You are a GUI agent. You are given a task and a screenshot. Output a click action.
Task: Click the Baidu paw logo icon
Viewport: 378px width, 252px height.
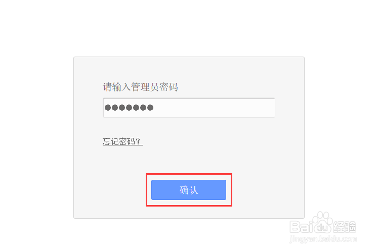(x=323, y=223)
